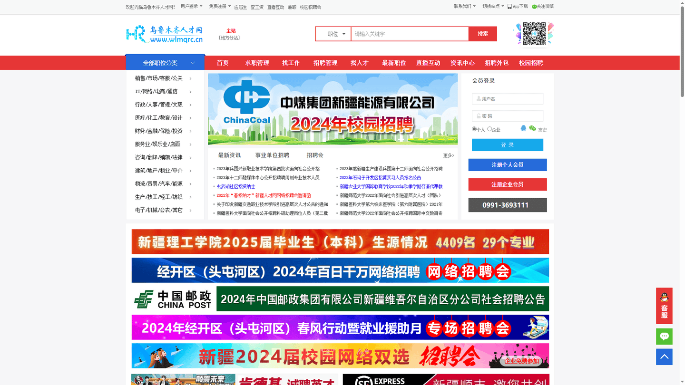Click the 注册企业会员 button

pyautogui.click(x=508, y=184)
